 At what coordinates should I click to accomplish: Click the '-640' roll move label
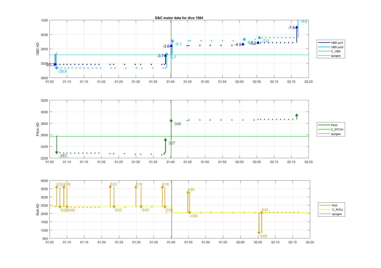pyautogui.click(x=145, y=210)
